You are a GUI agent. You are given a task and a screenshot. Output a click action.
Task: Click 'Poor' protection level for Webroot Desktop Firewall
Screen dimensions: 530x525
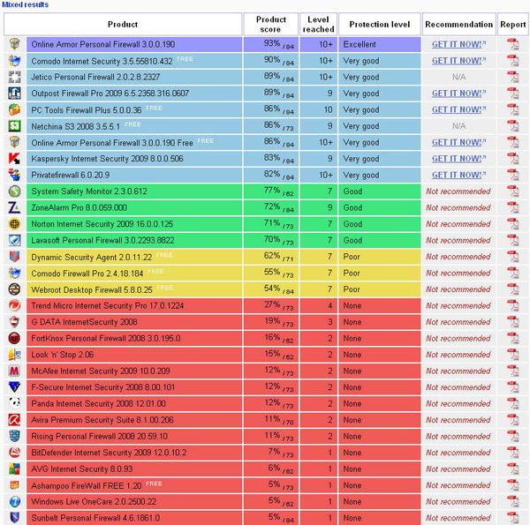[380, 289]
